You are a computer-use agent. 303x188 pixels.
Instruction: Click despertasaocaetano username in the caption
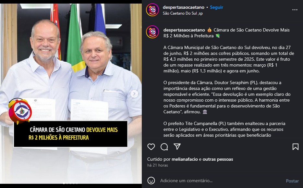[x=184, y=30]
